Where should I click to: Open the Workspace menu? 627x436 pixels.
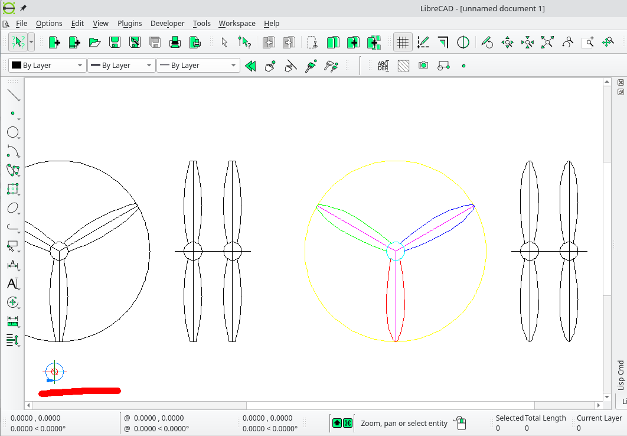click(x=237, y=24)
